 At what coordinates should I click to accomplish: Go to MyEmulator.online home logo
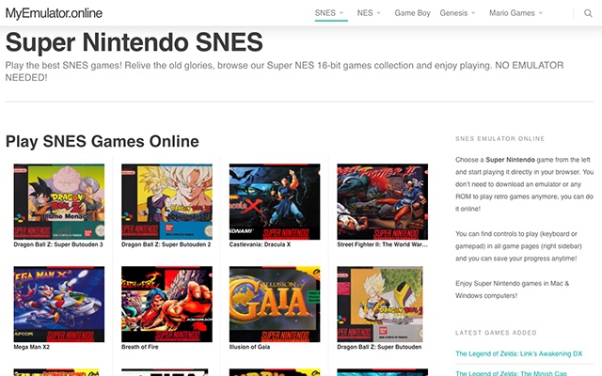(54, 13)
